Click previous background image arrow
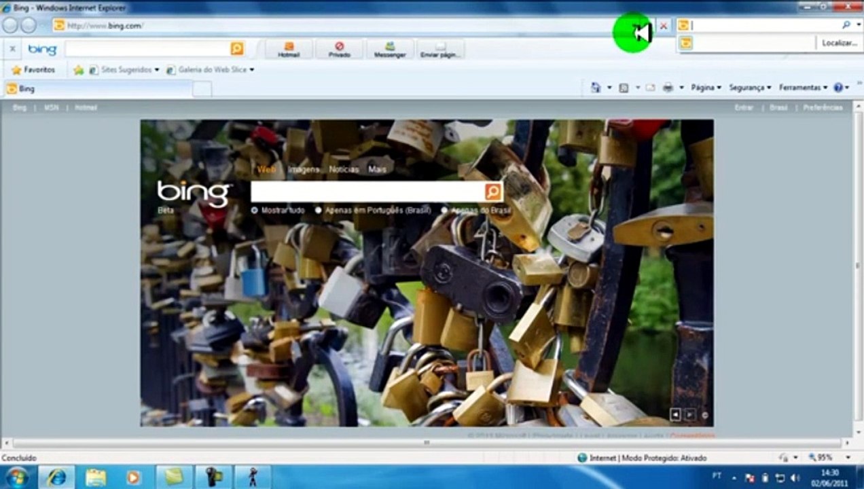 click(x=675, y=414)
